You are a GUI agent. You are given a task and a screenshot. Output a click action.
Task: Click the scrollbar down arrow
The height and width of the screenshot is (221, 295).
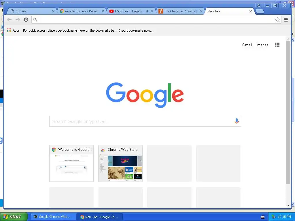coord(288,205)
